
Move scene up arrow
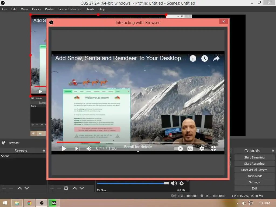[19, 188]
